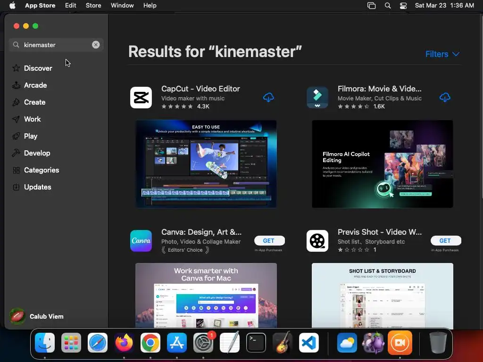Viewport: 483px width, 362px height.
Task: Launch Visual Studio Code from the Dock
Action: click(x=309, y=343)
